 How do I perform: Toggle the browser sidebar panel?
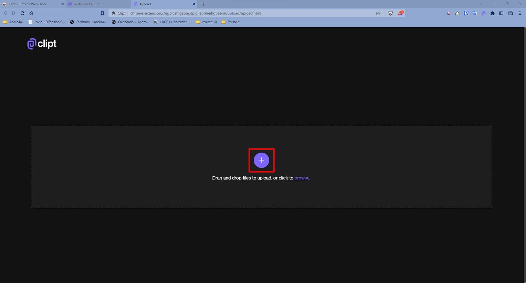501,13
